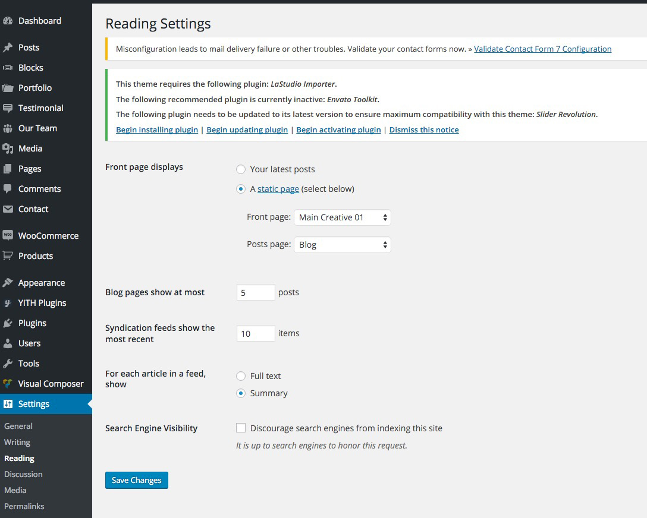Choose 'Full text' feed radio option
647x518 pixels.
(x=241, y=376)
